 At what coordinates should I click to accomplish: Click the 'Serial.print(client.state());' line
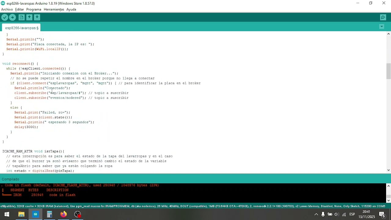point(43,117)
